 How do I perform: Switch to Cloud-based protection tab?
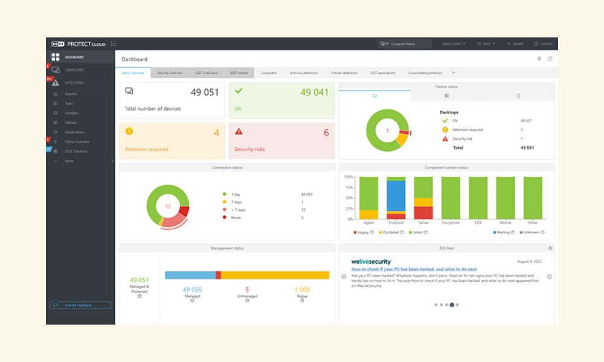click(425, 73)
